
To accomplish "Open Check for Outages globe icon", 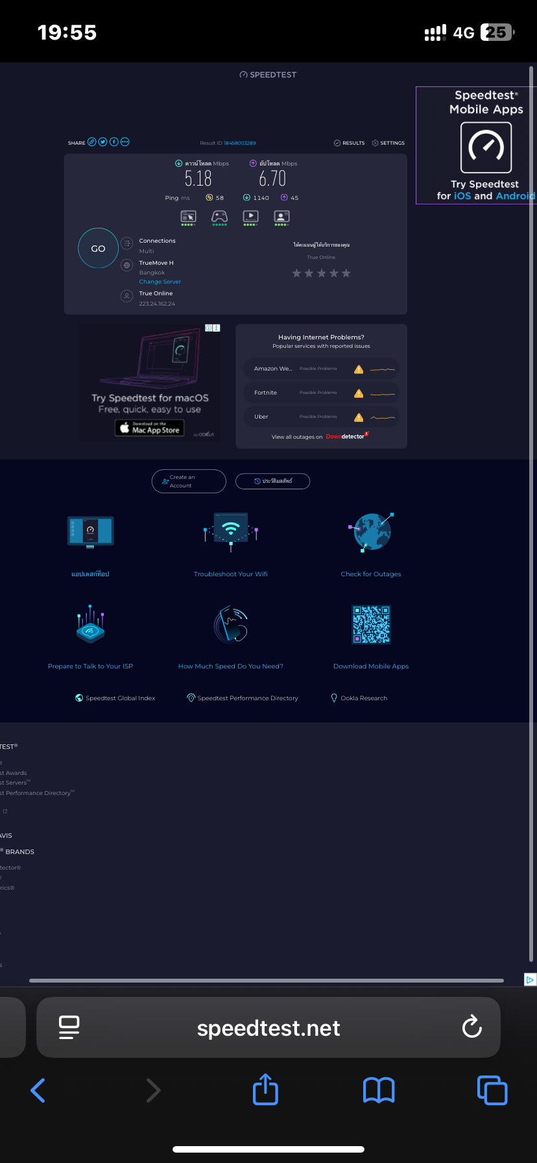I will pos(371,532).
